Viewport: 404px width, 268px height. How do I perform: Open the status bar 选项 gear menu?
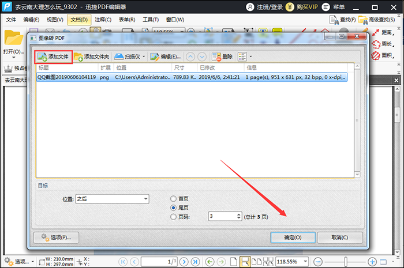19,262
